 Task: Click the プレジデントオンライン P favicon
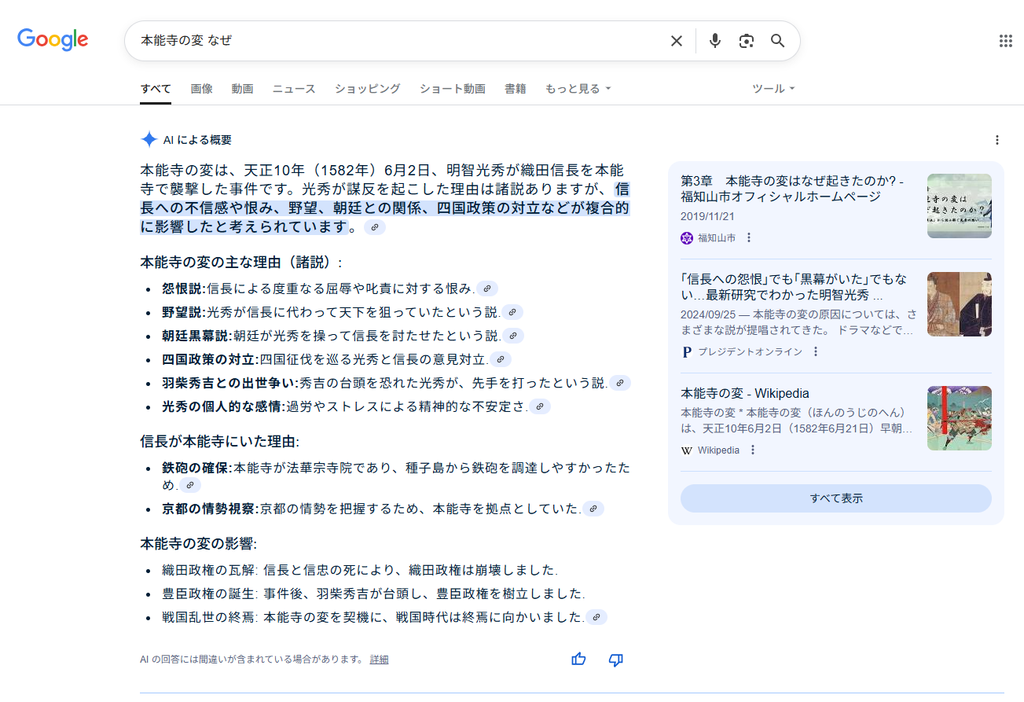point(687,351)
